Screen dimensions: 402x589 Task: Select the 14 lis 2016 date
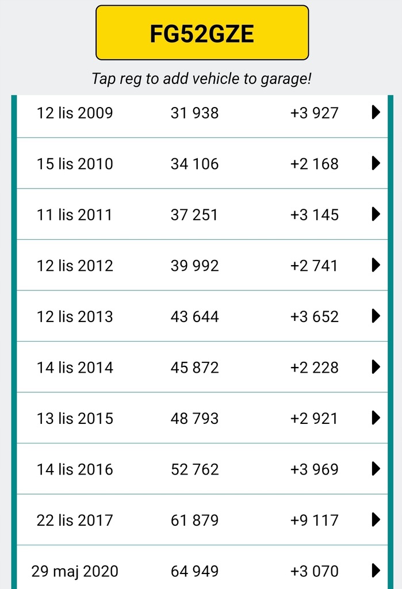[75, 469]
